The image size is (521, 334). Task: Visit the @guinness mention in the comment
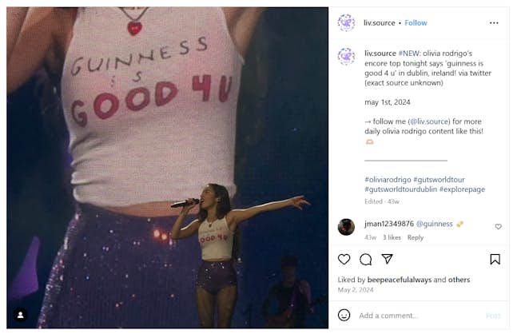pyautogui.click(x=435, y=224)
